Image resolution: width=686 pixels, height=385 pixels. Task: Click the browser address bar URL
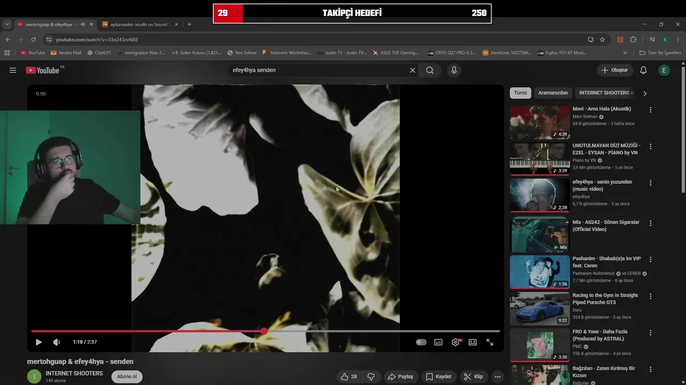click(x=97, y=40)
